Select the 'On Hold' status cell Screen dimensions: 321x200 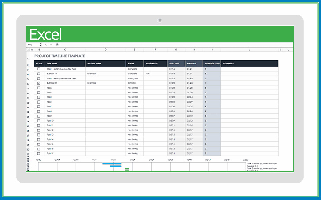[x=134, y=83]
